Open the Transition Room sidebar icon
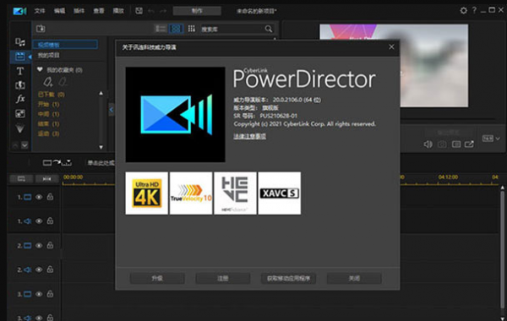 [x=20, y=85]
